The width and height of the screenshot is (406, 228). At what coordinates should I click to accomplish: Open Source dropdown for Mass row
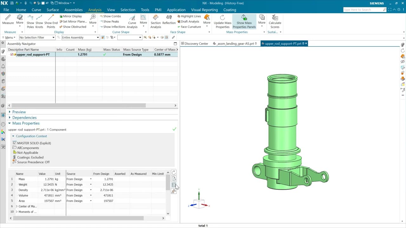point(90,179)
